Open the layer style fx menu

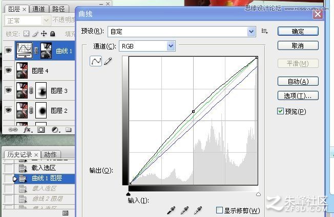(28, 130)
